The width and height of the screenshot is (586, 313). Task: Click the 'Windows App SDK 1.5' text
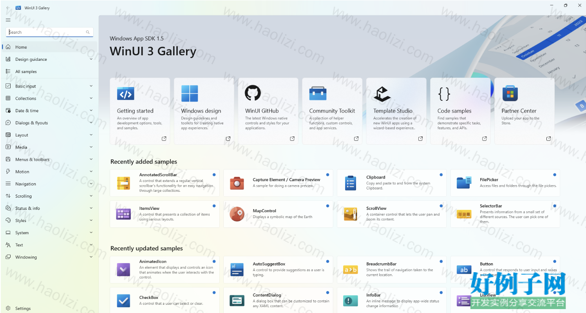[x=137, y=38]
